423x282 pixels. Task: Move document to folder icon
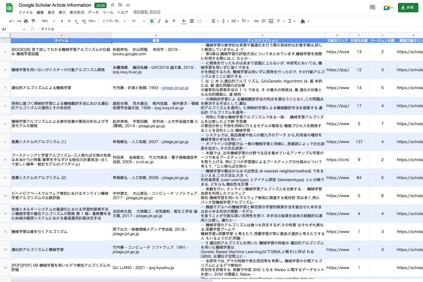(120, 5)
